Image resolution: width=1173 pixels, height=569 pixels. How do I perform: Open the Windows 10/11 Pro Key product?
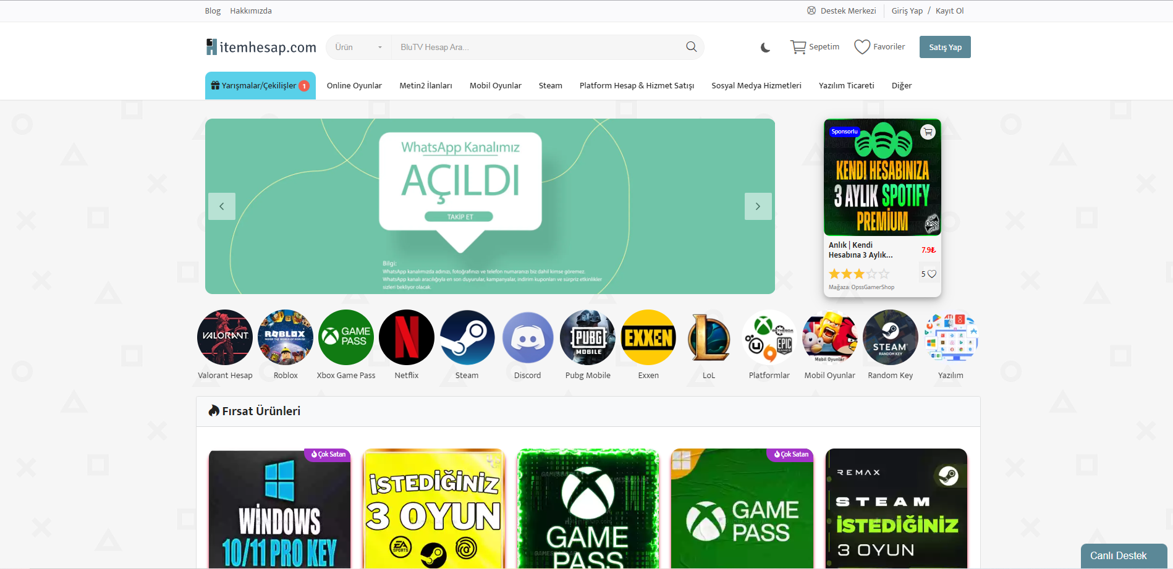[x=279, y=508]
